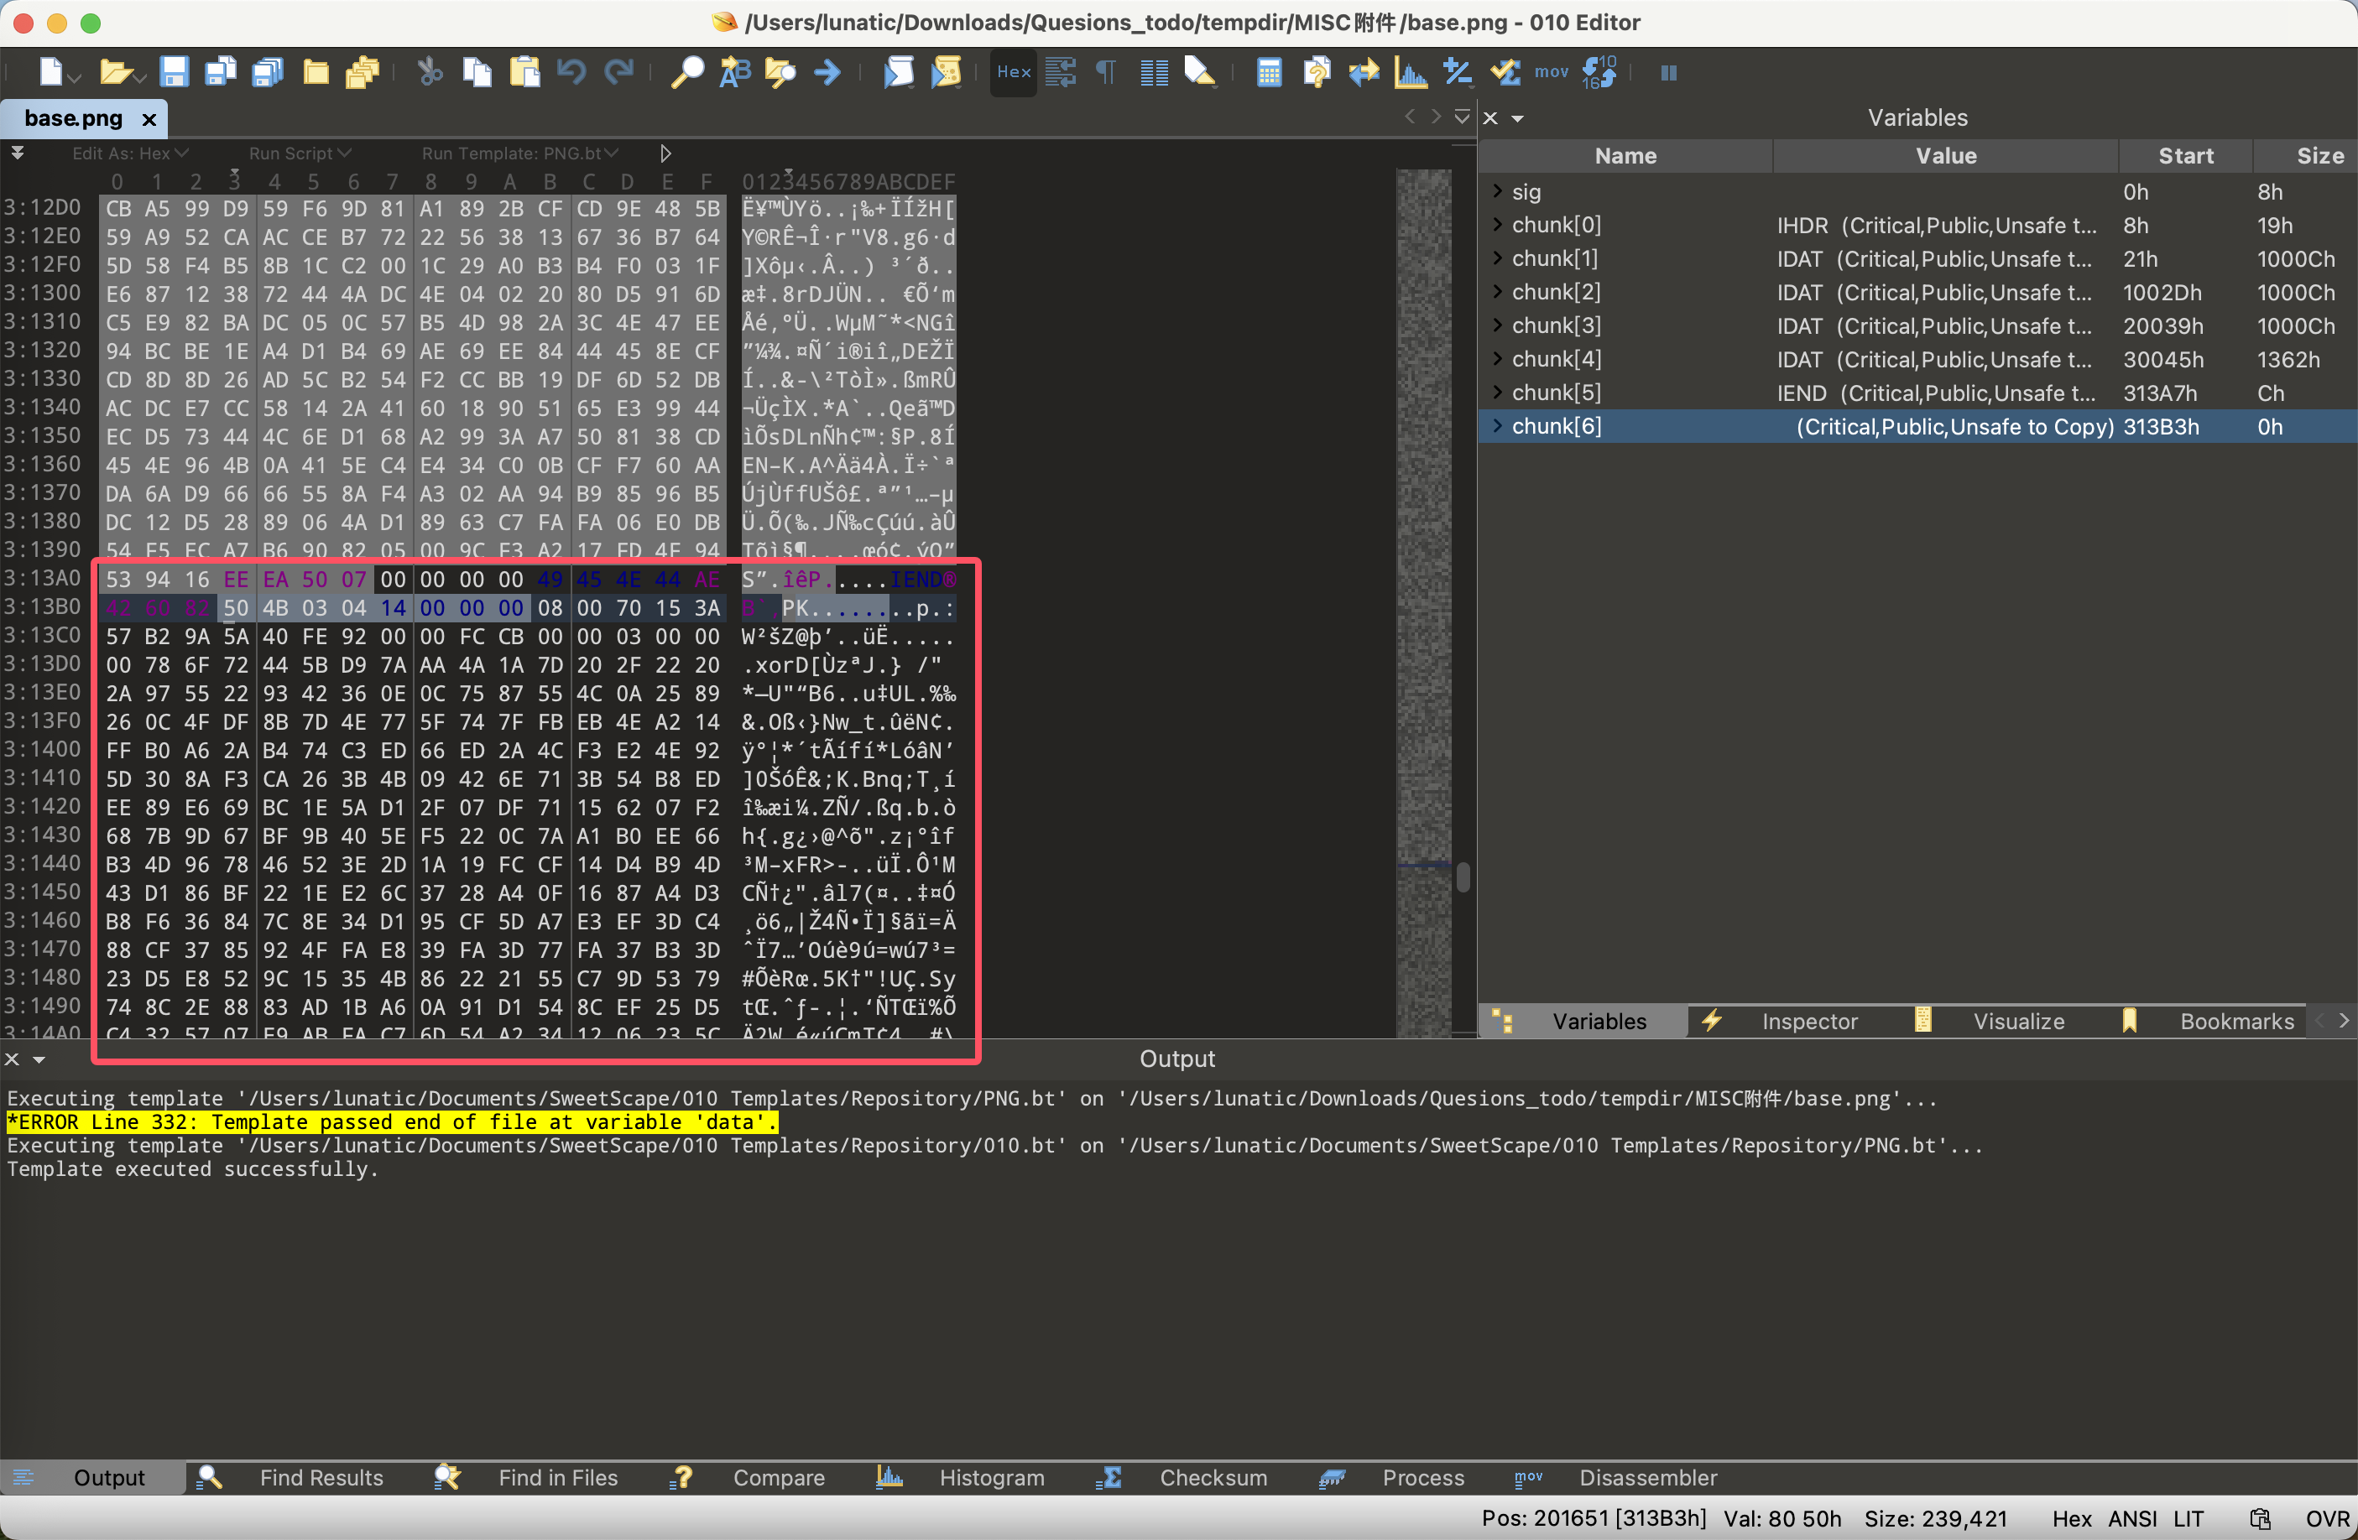Open the Calculator icon

coord(1269,72)
